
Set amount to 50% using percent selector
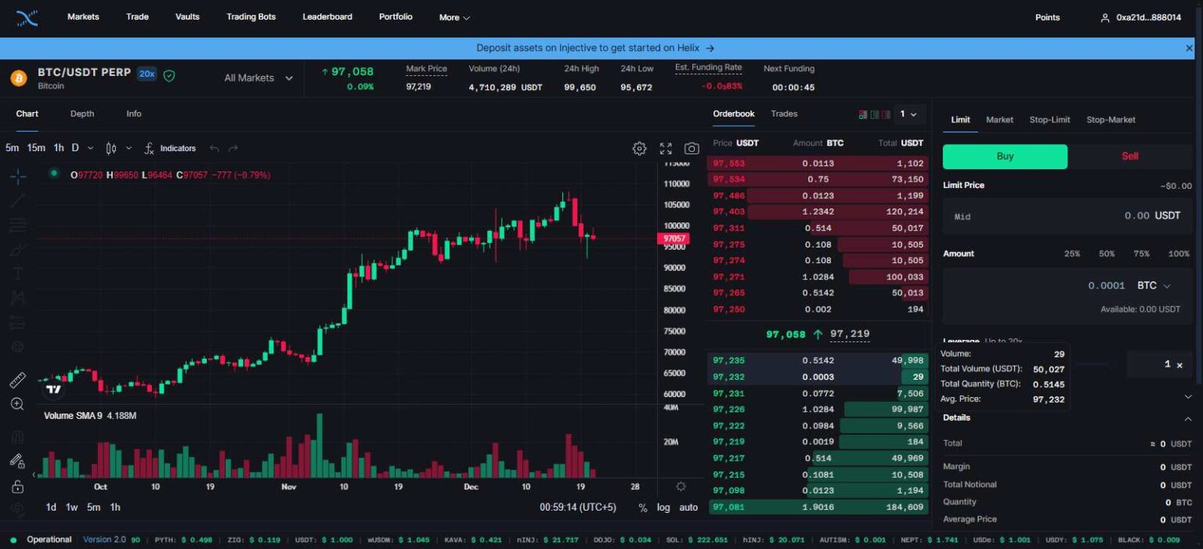(x=1106, y=254)
